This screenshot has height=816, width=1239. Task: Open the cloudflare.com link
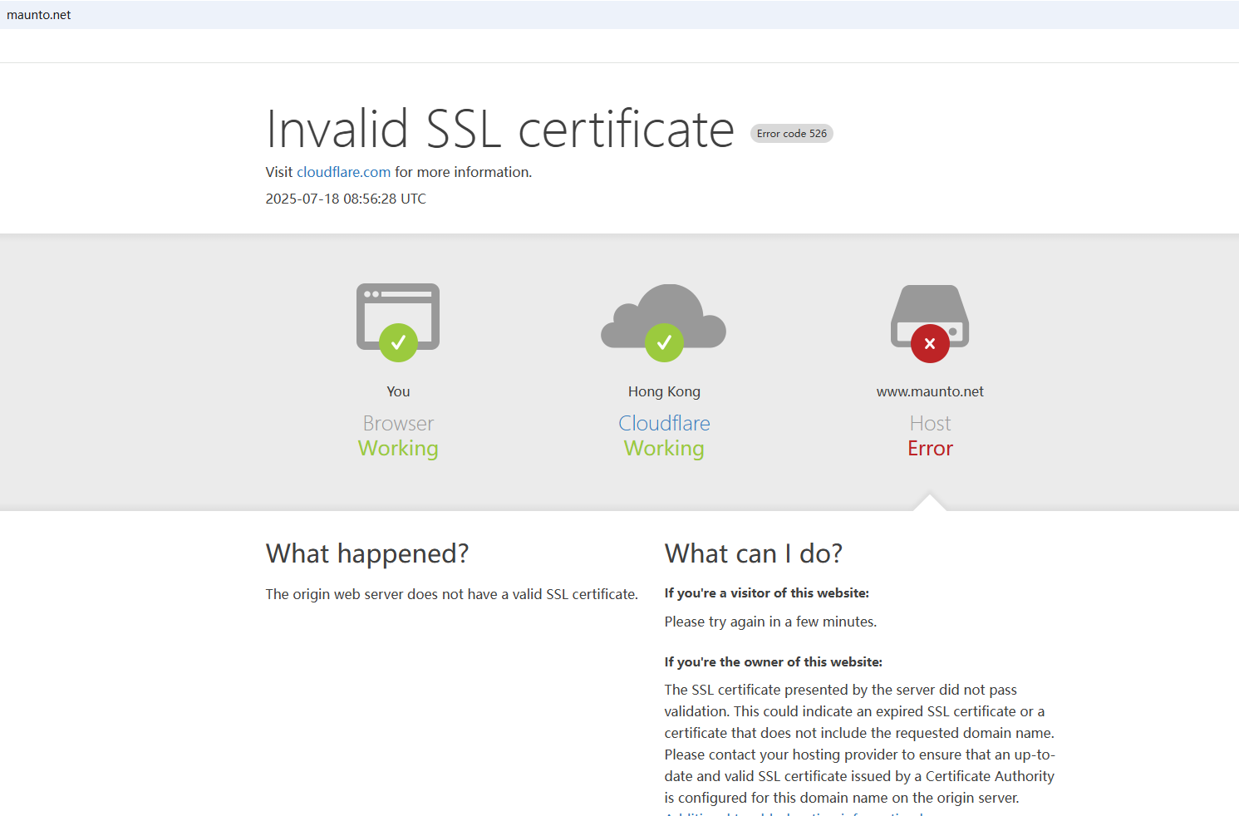[x=343, y=172]
